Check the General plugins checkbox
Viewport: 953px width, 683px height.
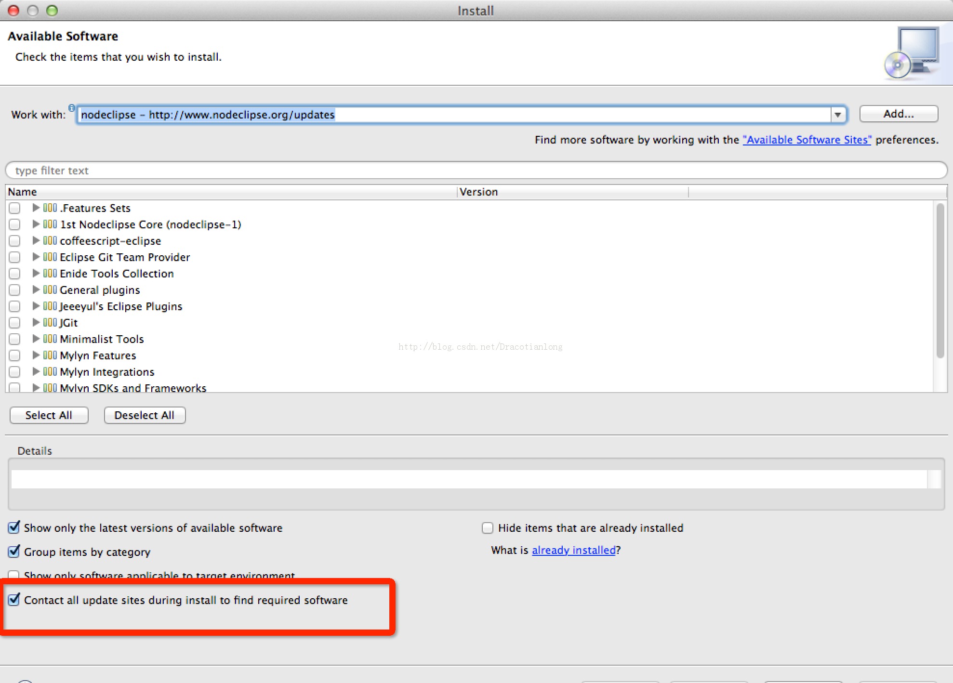(x=14, y=290)
